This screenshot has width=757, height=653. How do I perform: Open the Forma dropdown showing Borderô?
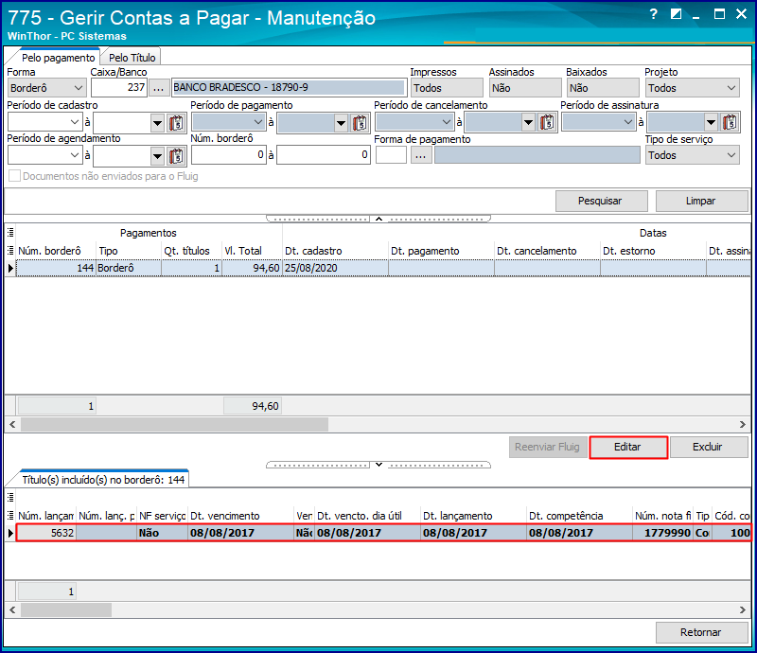click(x=46, y=88)
